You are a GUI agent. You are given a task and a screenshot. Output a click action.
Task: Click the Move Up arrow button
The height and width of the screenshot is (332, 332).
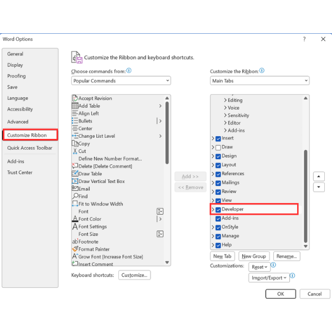pyautogui.click(x=319, y=177)
